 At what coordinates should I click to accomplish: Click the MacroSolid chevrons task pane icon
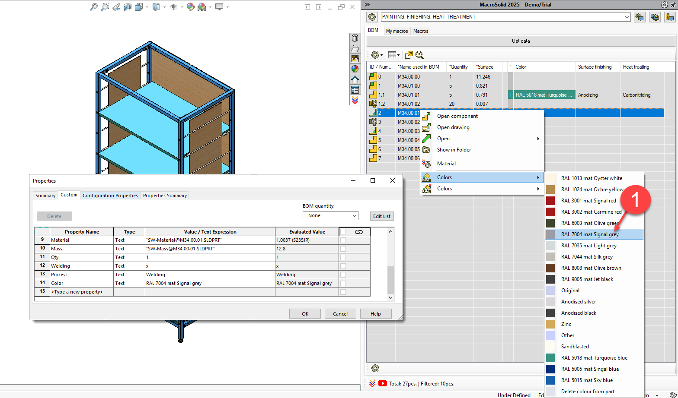tap(355, 100)
